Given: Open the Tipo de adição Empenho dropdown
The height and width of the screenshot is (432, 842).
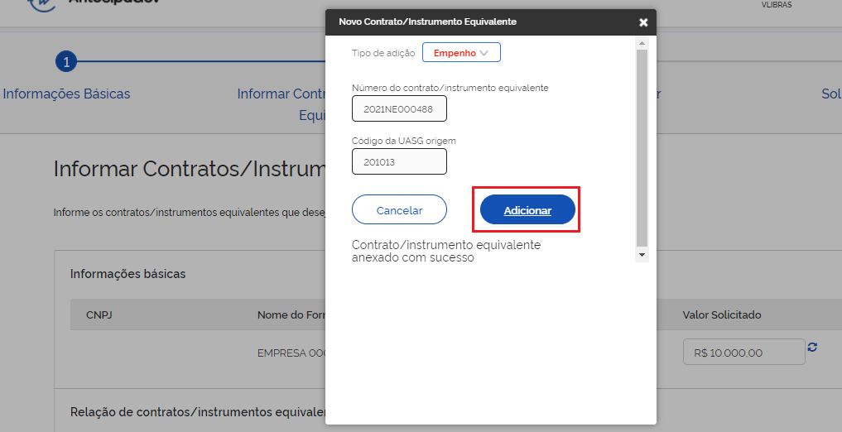Looking at the screenshot, I should pos(461,53).
